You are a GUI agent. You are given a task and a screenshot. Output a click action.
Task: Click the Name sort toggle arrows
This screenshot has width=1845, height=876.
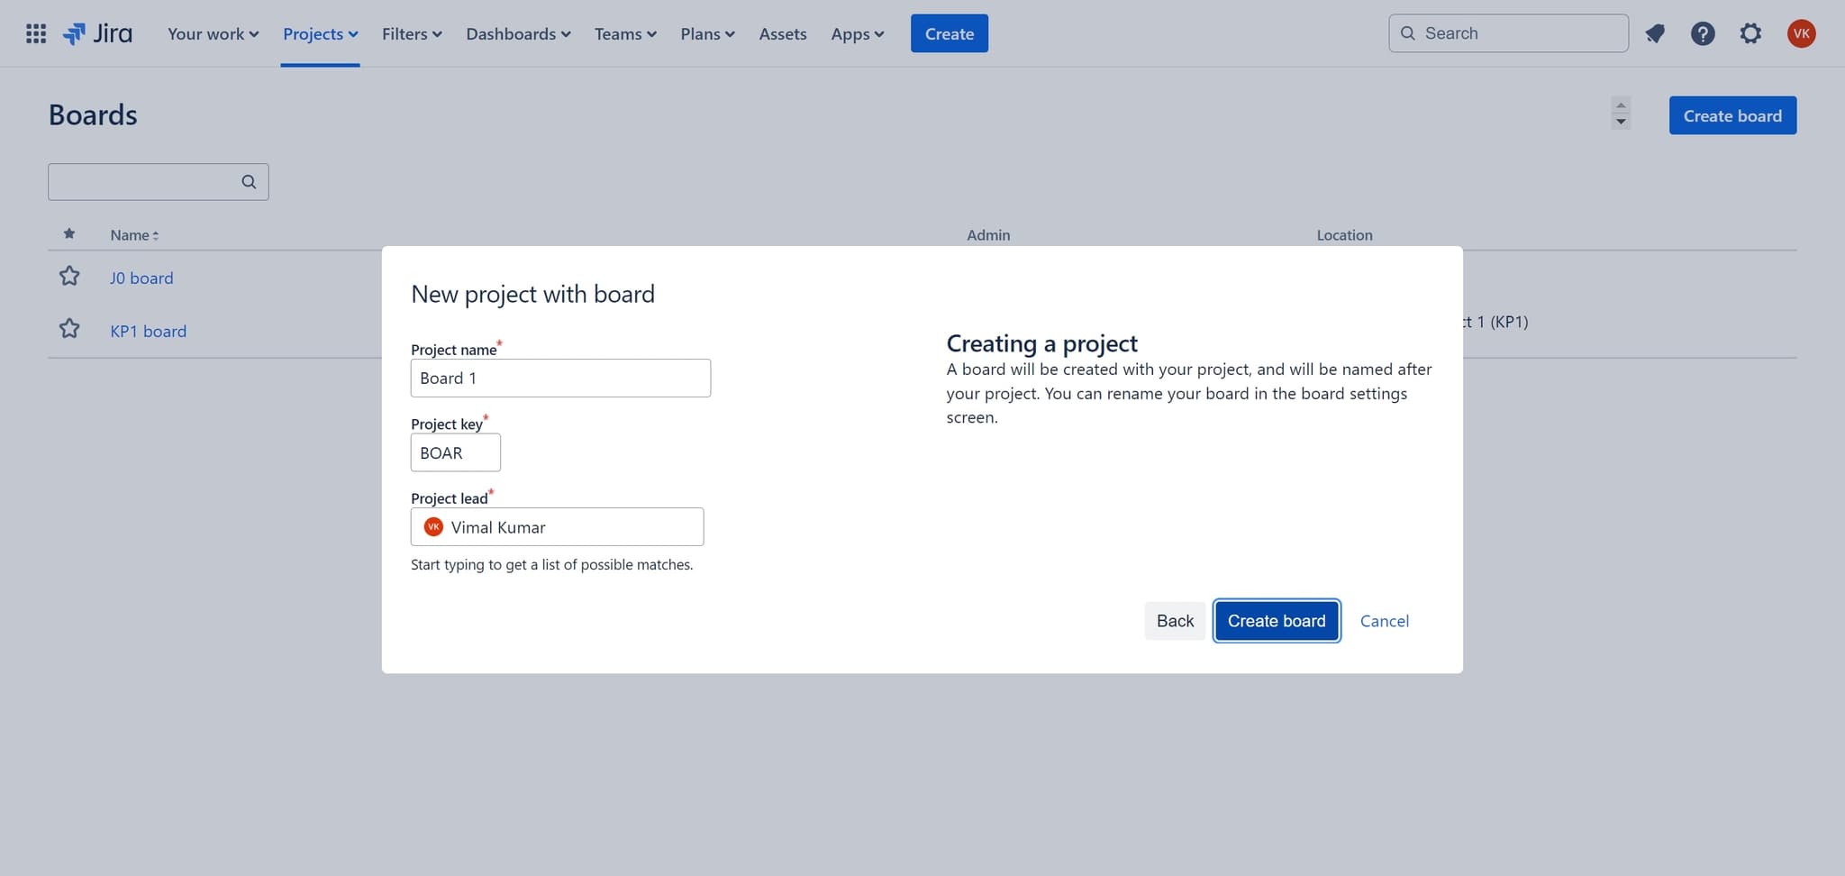click(157, 234)
